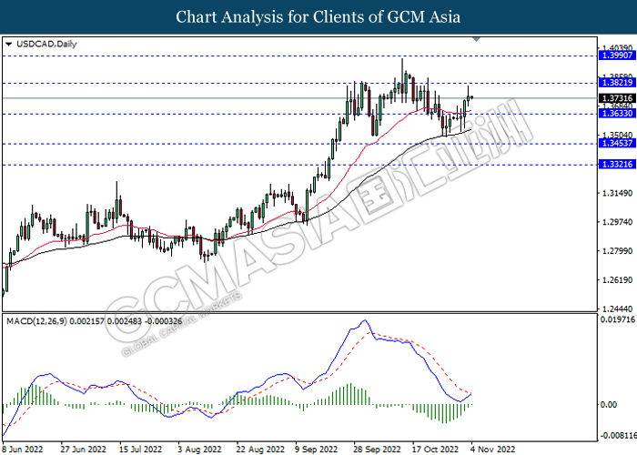Select the 1.34537 price level label

(x=617, y=144)
